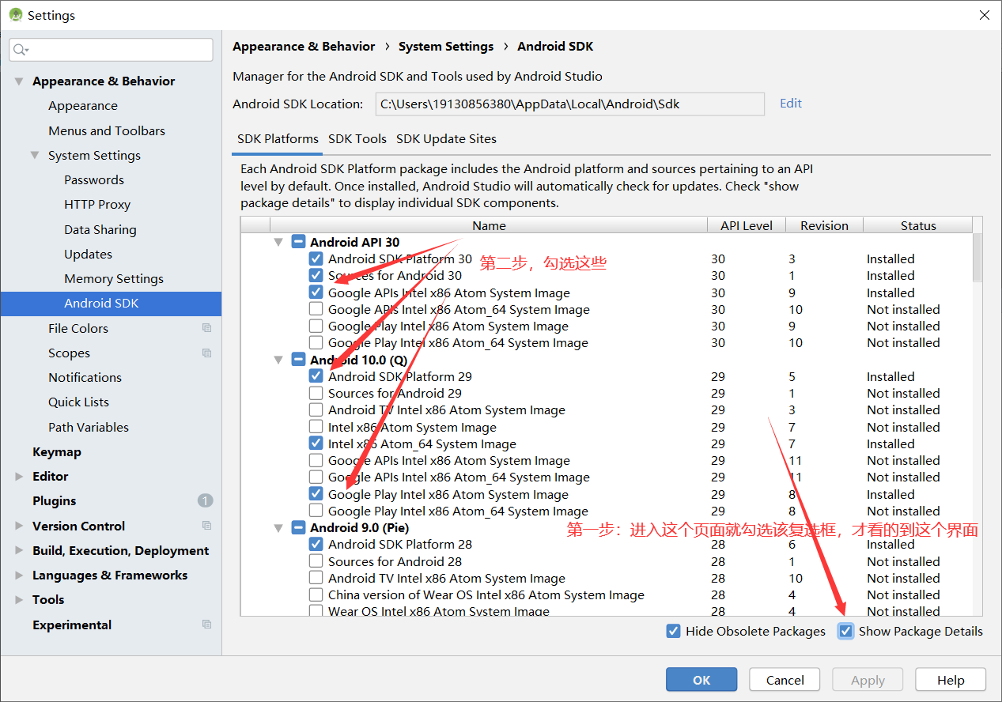1002x702 pixels.
Task: Expand the Tools settings section
Action: [x=19, y=599]
